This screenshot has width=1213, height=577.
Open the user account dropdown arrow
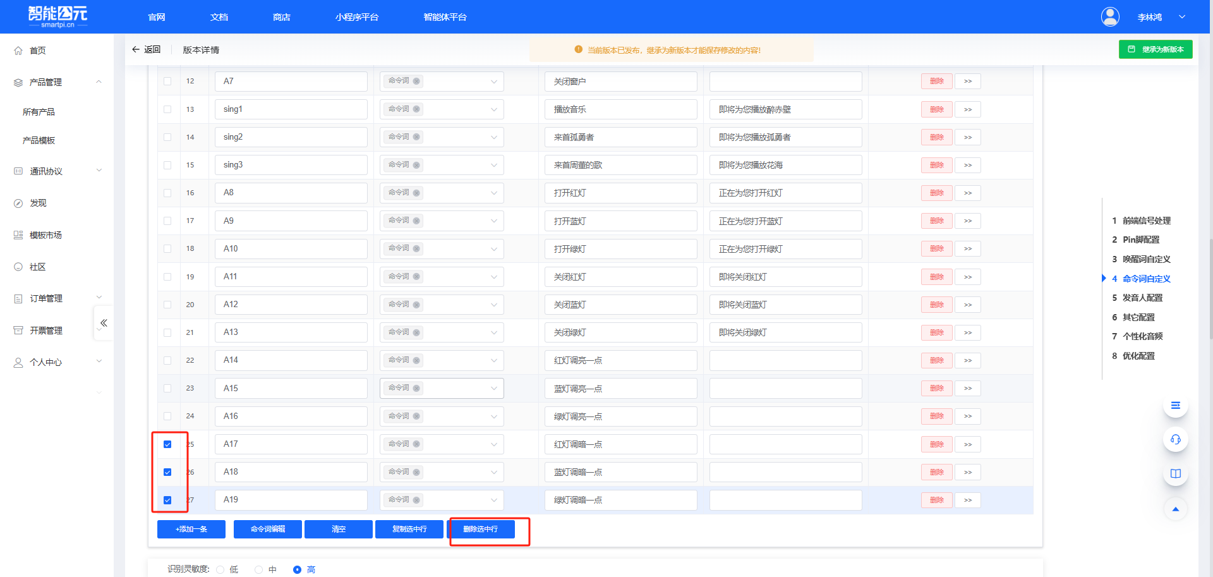(x=1181, y=17)
